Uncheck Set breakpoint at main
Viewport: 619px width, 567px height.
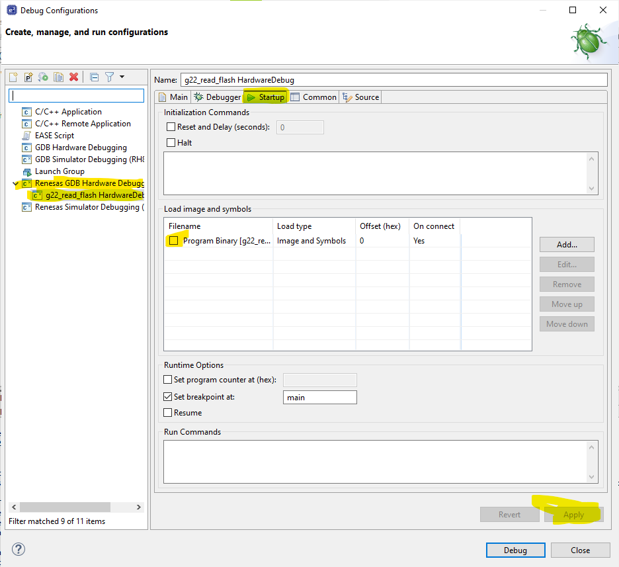[167, 397]
